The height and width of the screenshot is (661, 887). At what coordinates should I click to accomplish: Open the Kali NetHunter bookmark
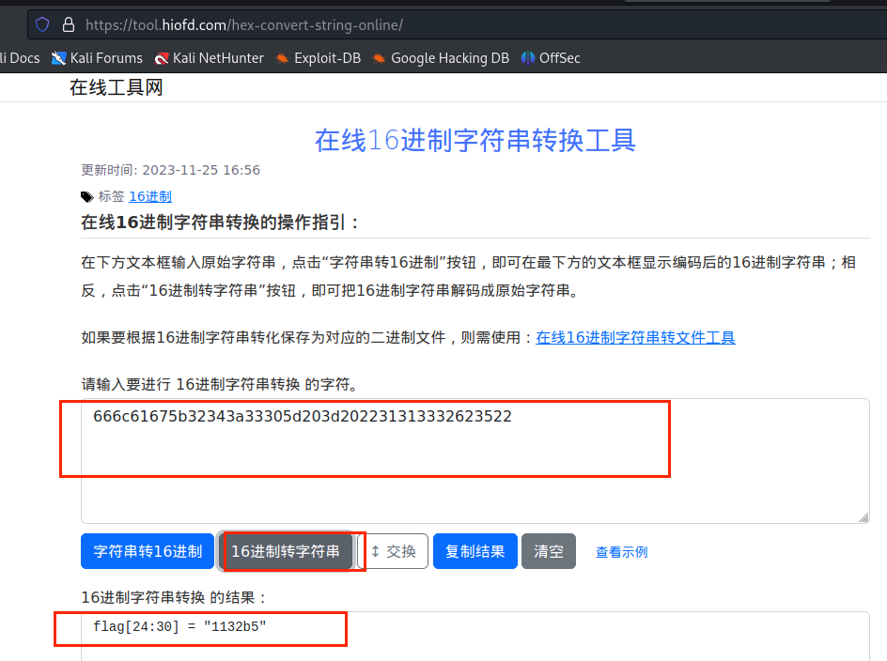pos(209,58)
